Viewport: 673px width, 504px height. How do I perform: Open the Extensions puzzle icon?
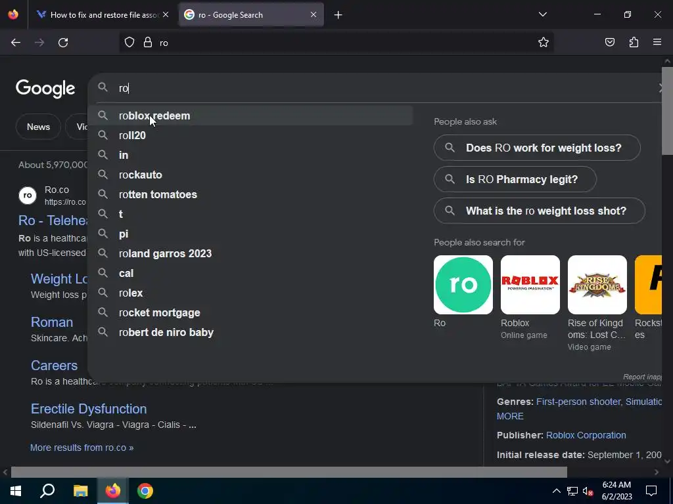coord(634,43)
